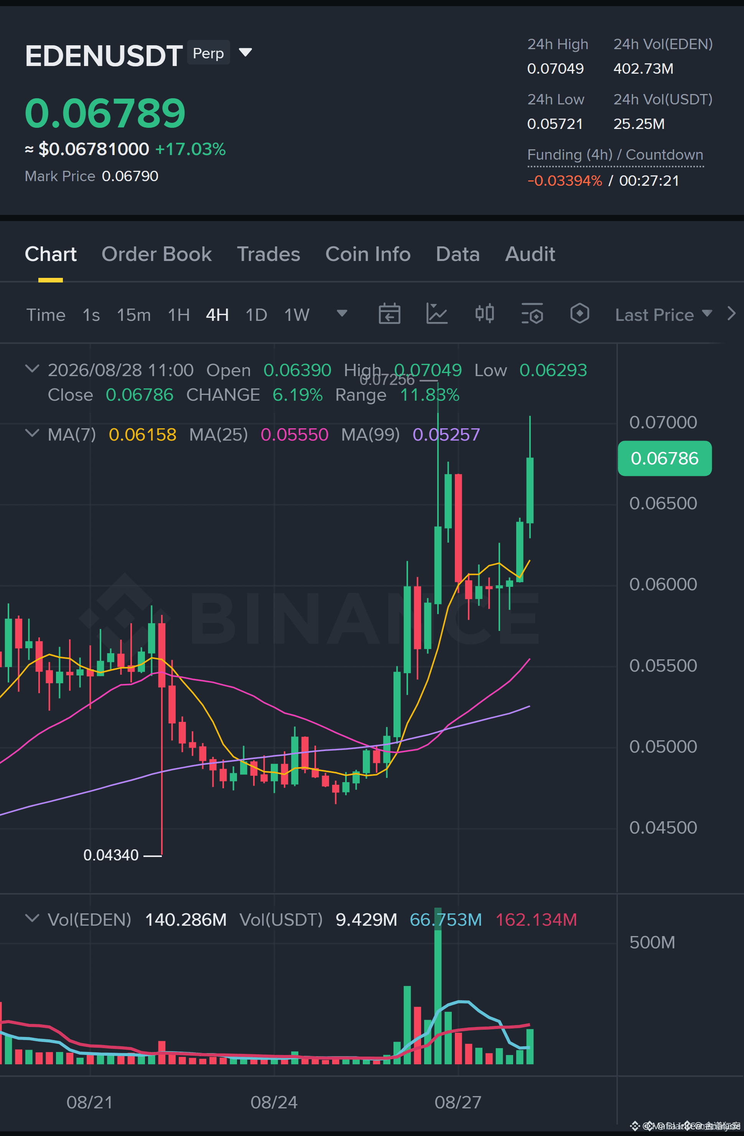Viewport: 744px width, 1136px height.
Task: Switch to the Data tab
Action: pyautogui.click(x=458, y=254)
